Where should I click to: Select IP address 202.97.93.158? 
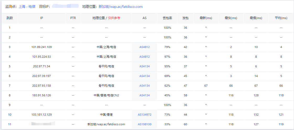click(x=42, y=86)
